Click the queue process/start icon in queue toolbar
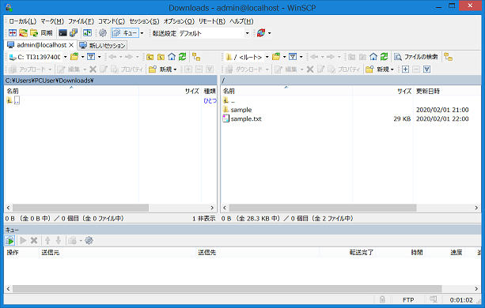The width and height of the screenshot is (485, 308). tap(9, 240)
